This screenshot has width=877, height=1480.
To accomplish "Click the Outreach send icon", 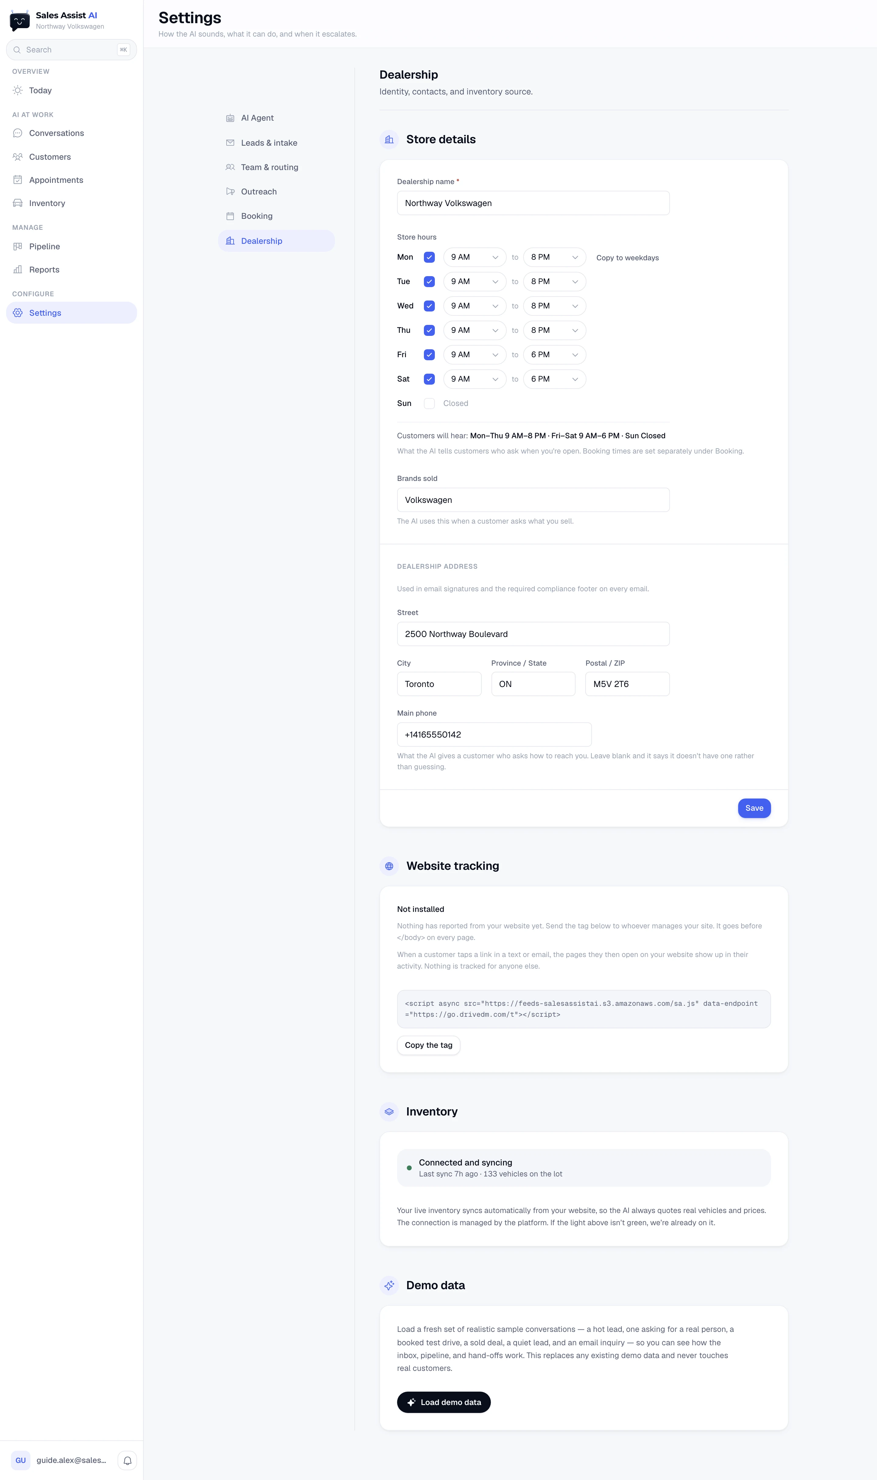I will click(x=231, y=192).
